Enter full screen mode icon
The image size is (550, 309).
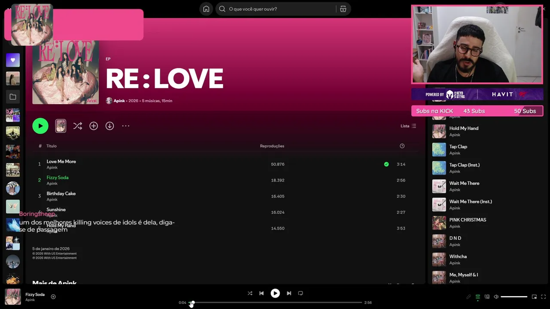click(543, 297)
